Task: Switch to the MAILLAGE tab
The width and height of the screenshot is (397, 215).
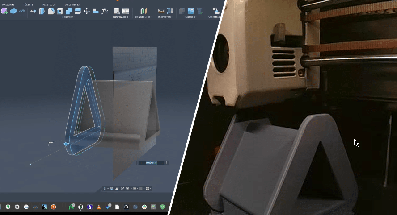Action: click(8, 4)
